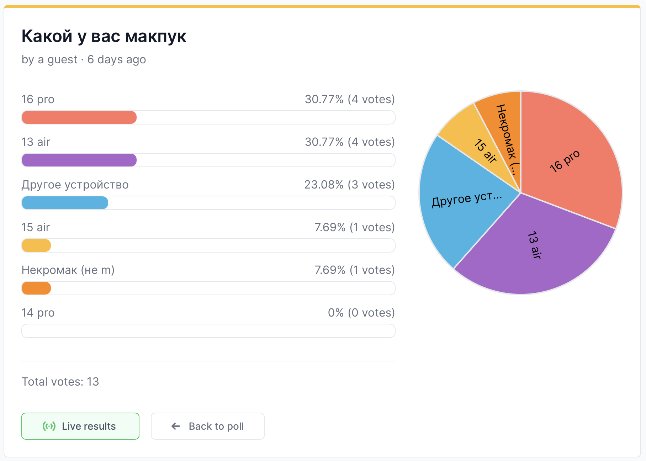Click the poll title Какой у вас макпук
The height and width of the screenshot is (461, 646).
click(104, 36)
